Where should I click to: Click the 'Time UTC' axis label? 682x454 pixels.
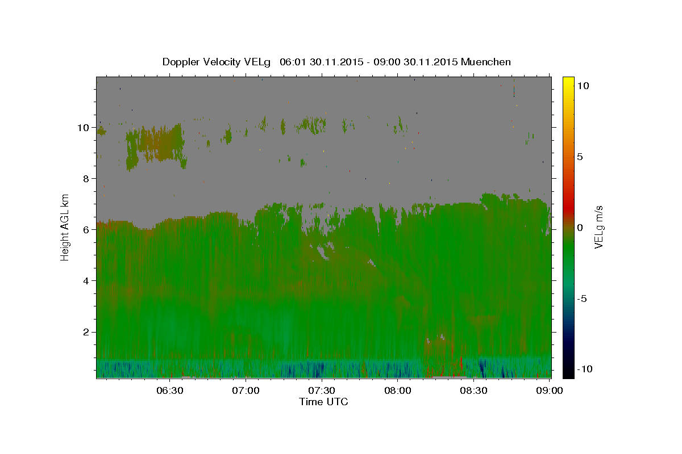click(x=323, y=402)
